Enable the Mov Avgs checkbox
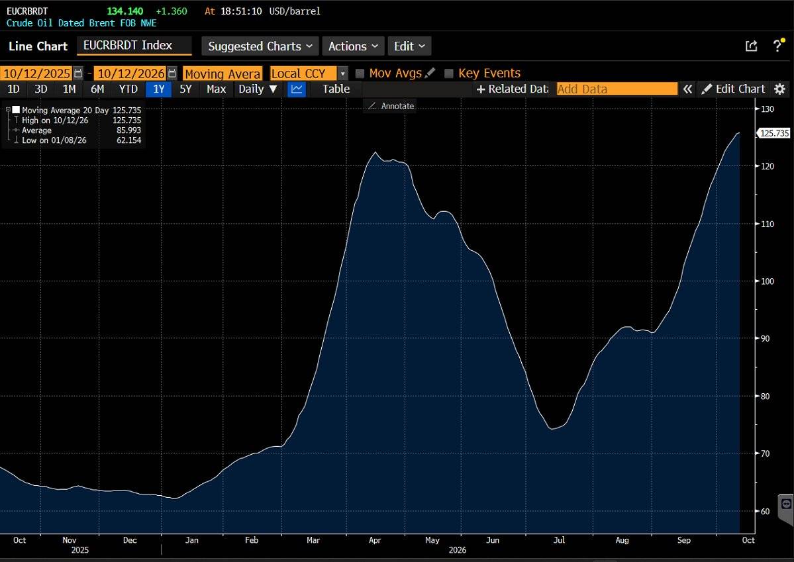 coord(360,73)
